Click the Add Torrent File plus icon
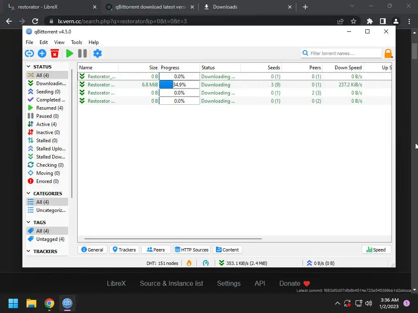The width and height of the screenshot is (418, 313). click(x=42, y=53)
